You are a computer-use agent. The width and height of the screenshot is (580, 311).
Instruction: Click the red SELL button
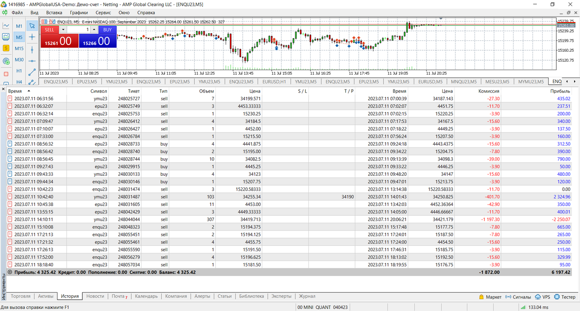pyautogui.click(x=49, y=30)
